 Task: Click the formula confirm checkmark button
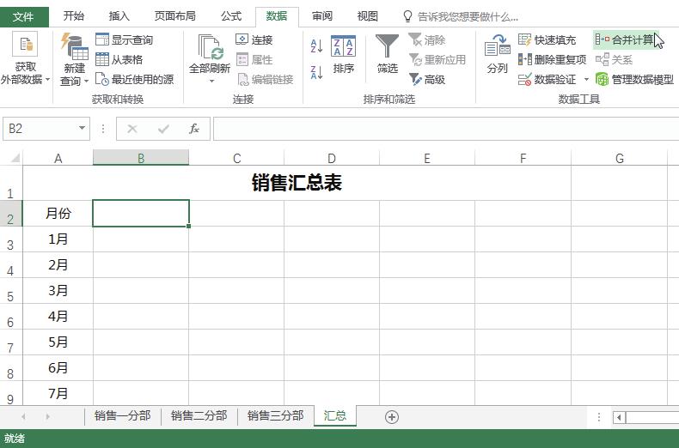163,129
